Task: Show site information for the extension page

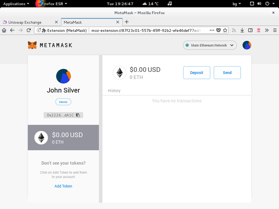Action: [x=38, y=30]
